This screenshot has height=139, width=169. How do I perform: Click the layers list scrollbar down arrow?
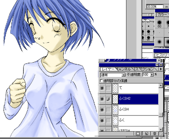161,130
